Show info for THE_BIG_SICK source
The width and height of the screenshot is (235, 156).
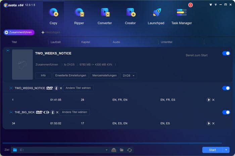pyautogui.click(x=53, y=112)
